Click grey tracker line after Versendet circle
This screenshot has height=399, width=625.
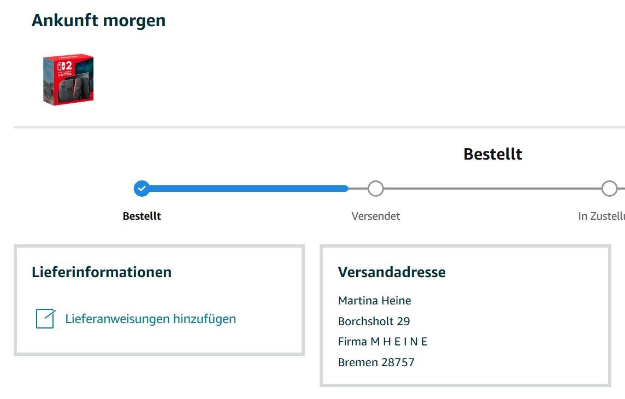492,189
